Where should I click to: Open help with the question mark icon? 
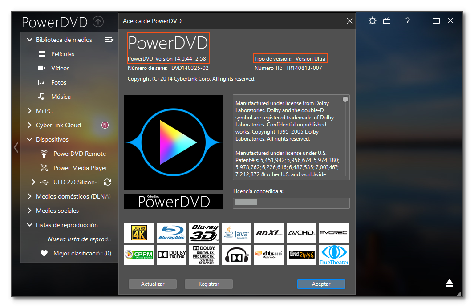click(408, 21)
